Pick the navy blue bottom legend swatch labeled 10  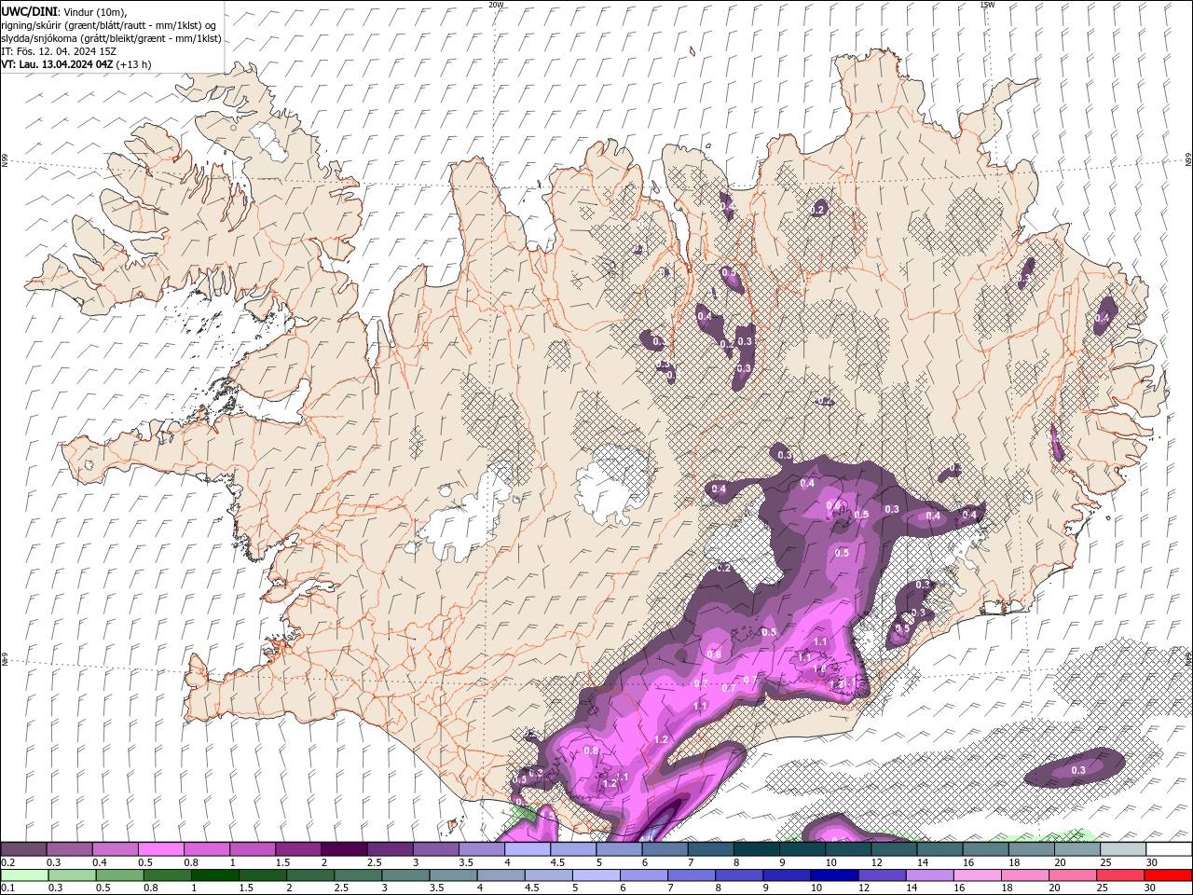click(x=833, y=875)
